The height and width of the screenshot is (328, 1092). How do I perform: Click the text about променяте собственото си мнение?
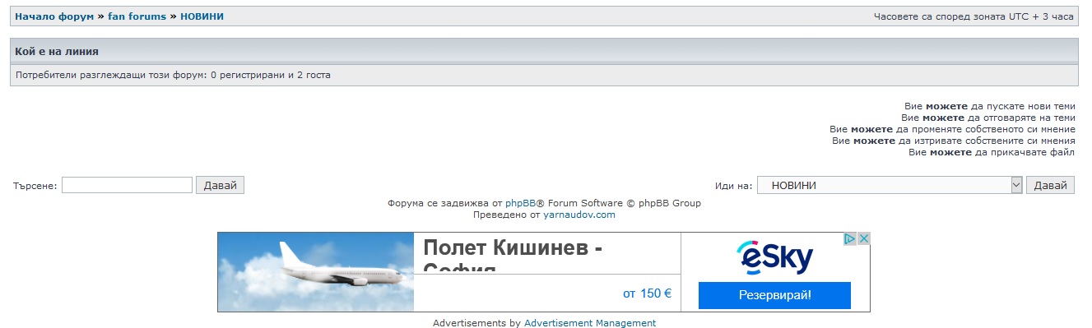(x=952, y=129)
